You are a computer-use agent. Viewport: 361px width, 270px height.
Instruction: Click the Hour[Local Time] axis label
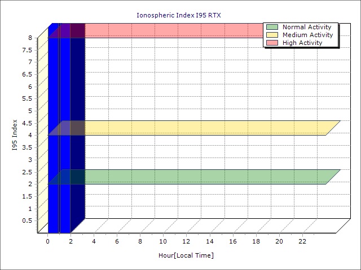(186, 255)
